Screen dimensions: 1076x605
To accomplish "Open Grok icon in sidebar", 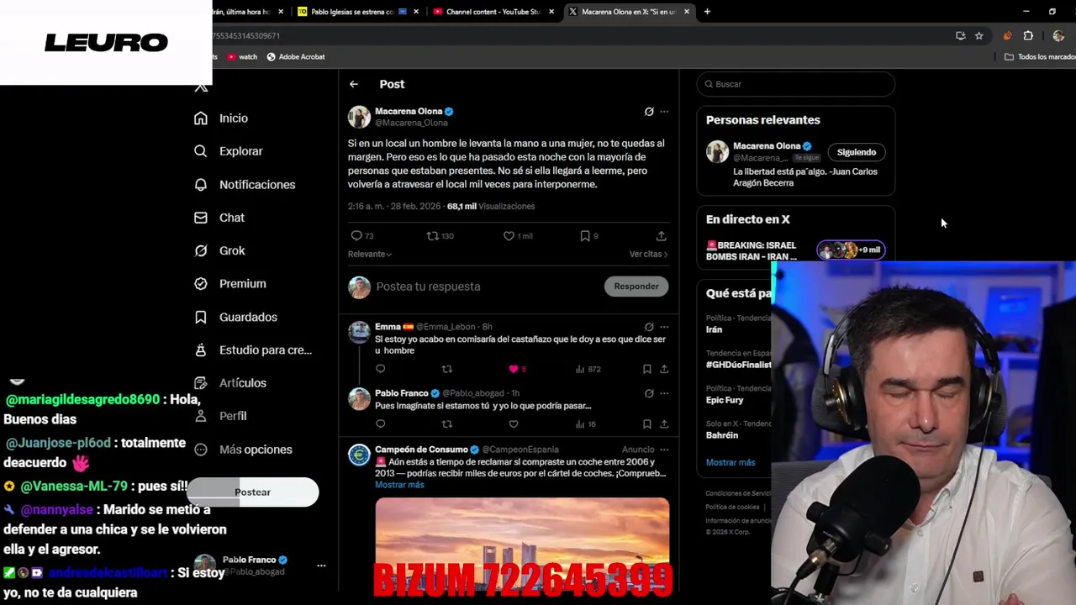I will click(x=200, y=250).
